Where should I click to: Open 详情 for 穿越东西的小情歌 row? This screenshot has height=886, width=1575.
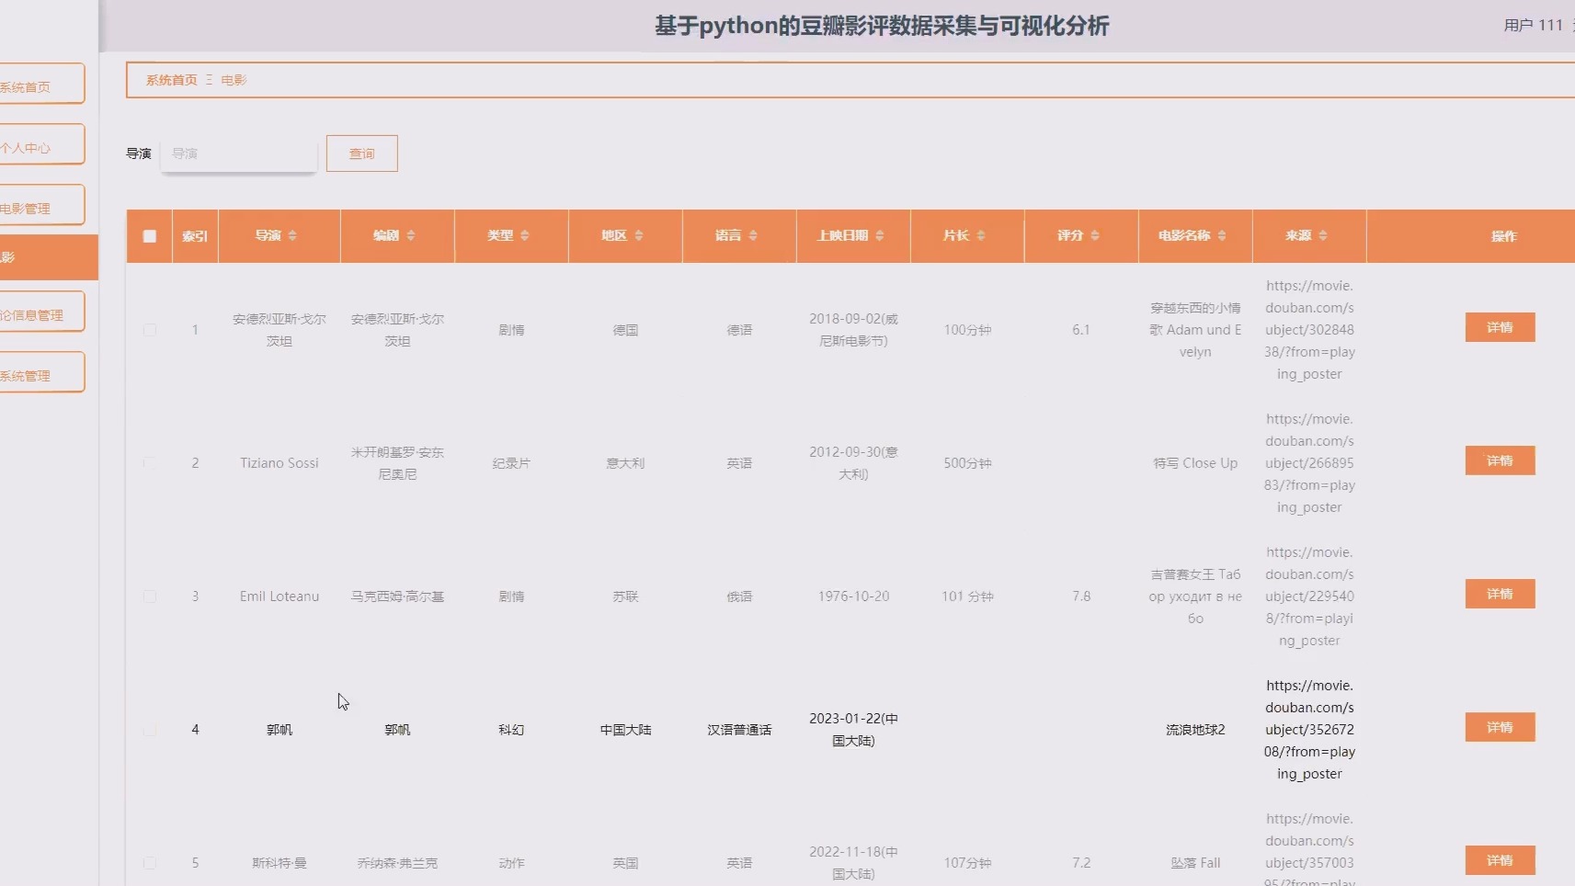[x=1500, y=327]
